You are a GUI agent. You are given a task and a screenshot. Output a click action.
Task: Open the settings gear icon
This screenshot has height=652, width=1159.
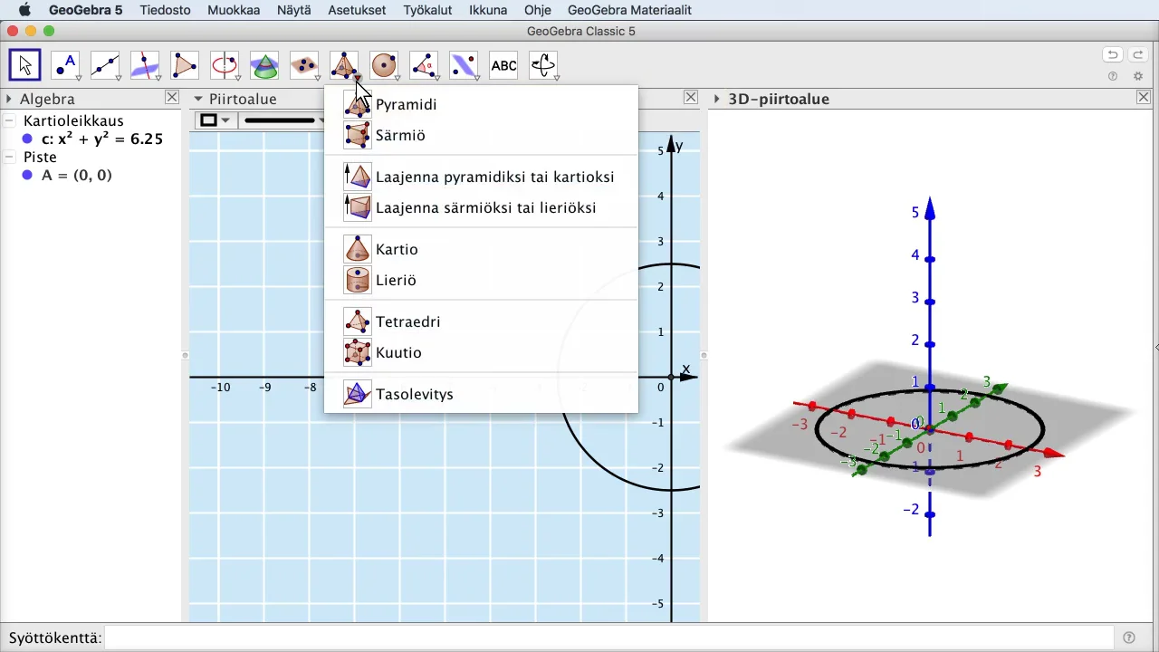coord(1138,76)
